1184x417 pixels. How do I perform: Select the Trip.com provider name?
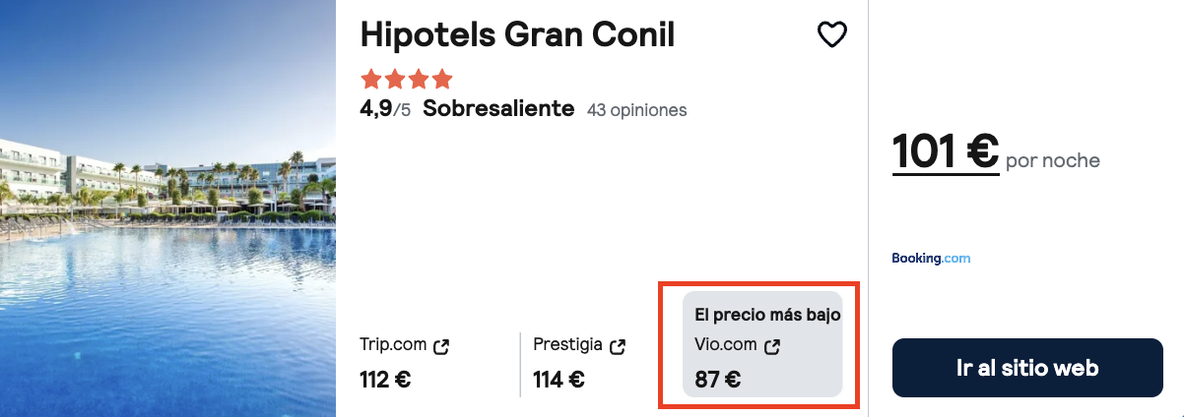tap(393, 345)
